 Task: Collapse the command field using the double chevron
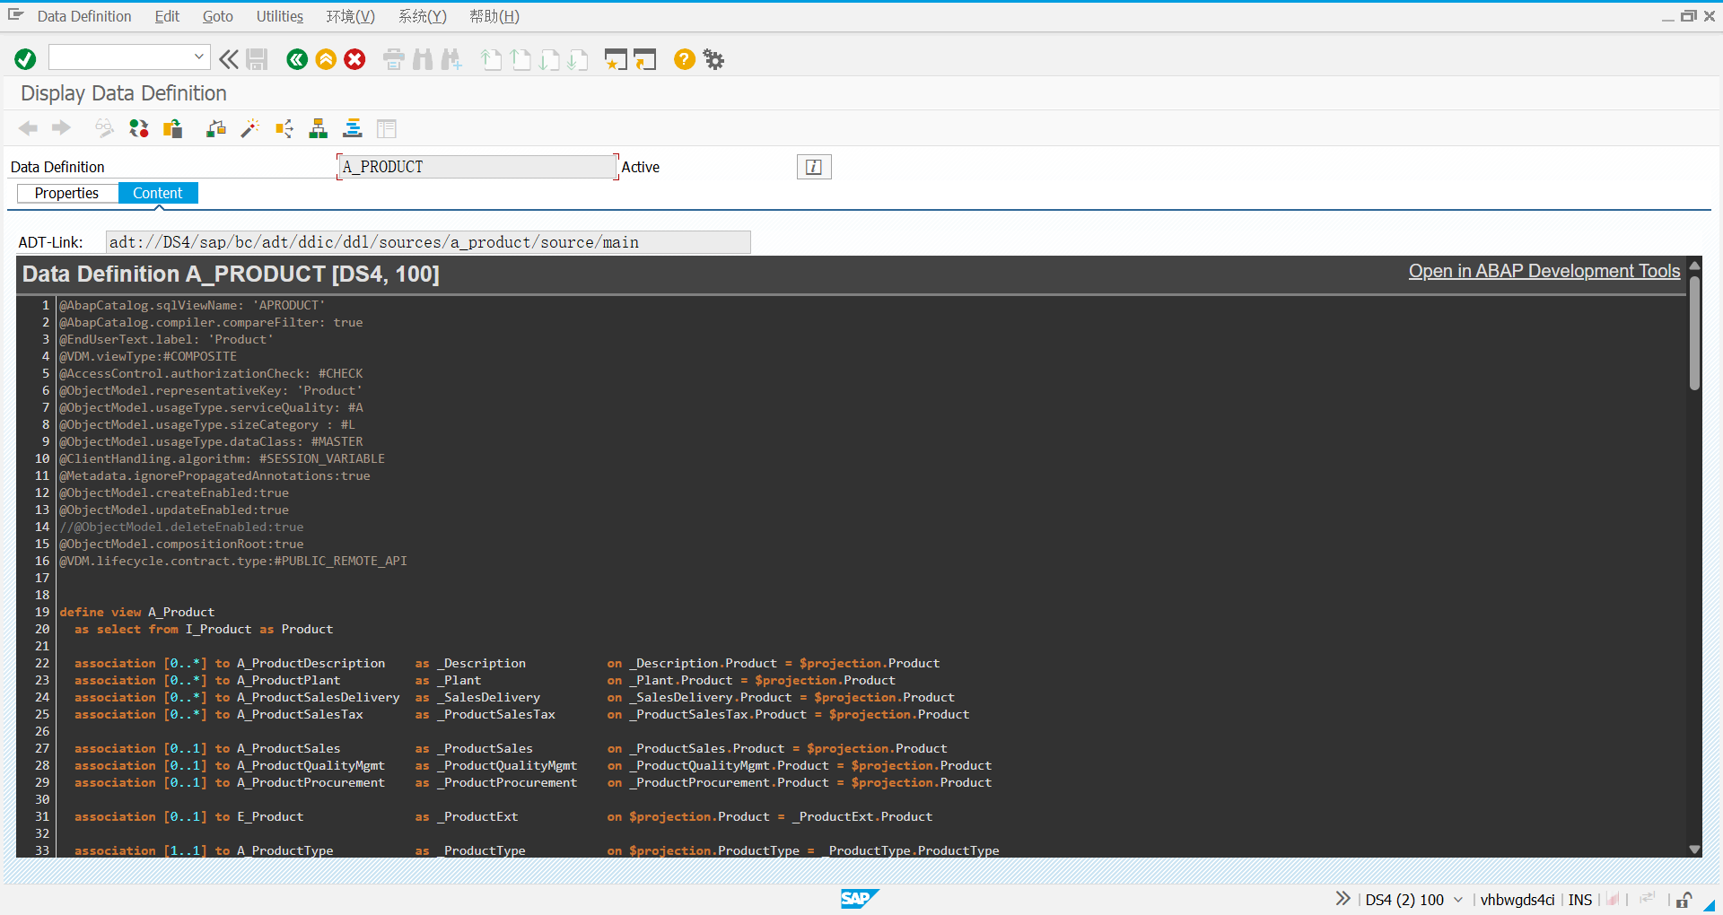[x=229, y=59]
